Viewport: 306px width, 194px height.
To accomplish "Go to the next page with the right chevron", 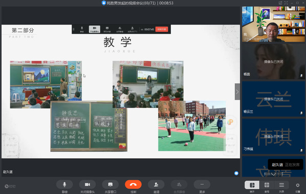I will [237, 92].
